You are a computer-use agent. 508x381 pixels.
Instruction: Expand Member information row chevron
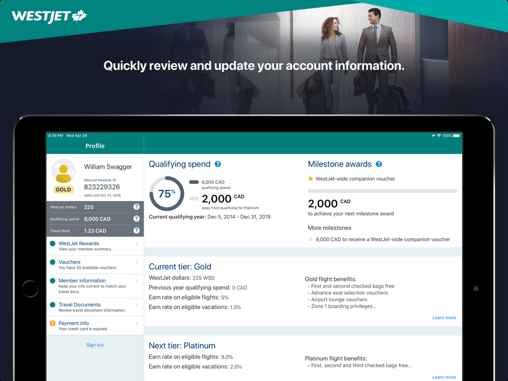pos(136,280)
